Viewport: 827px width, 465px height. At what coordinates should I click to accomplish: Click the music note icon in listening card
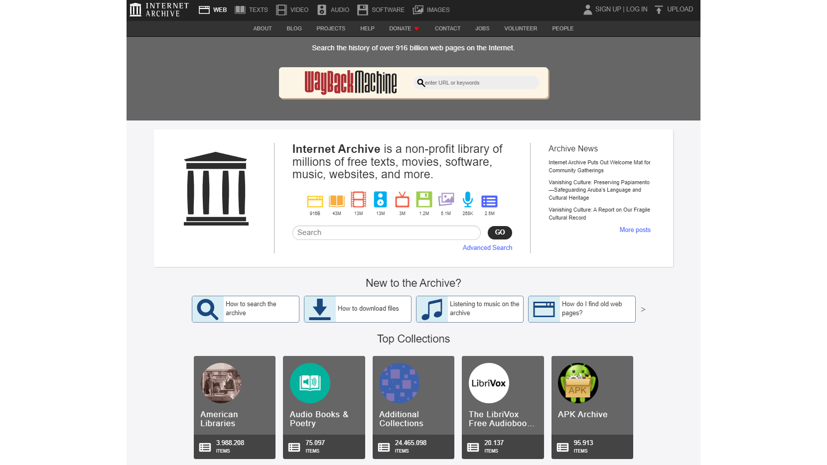click(x=432, y=309)
